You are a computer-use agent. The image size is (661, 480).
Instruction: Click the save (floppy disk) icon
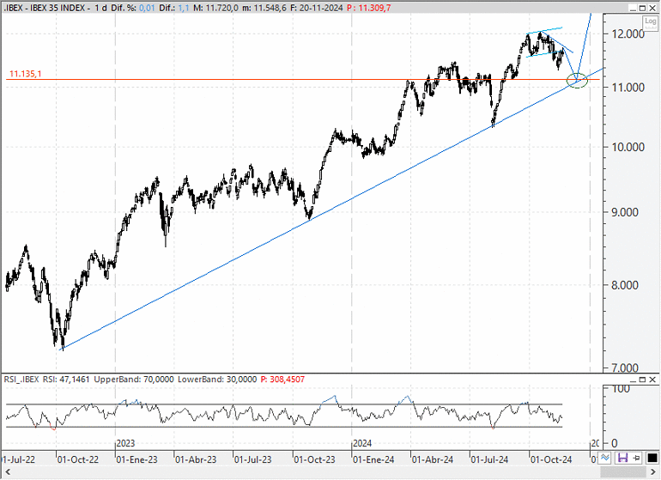tap(622, 458)
